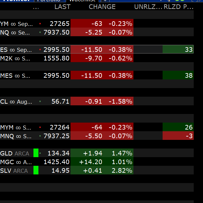This screenshot has height=203, width=203.
Task: Click the green position indicator beside GLD ARCA
Action: click(x=36, y=153)
